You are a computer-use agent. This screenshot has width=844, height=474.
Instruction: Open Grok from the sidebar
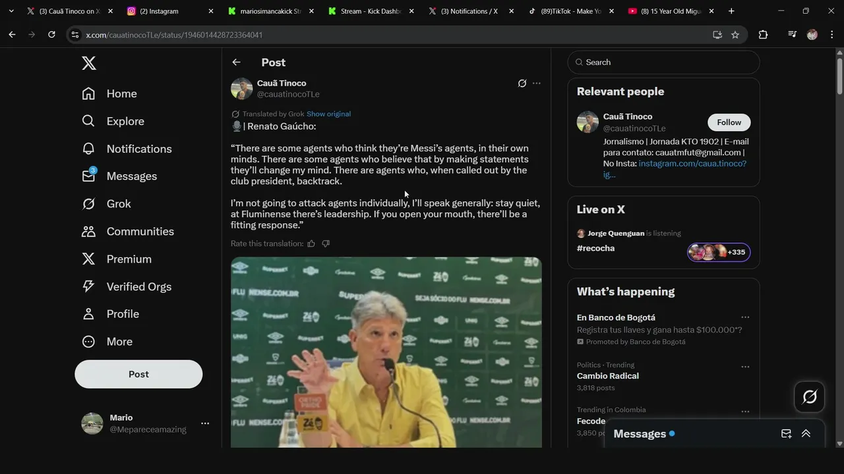click(x=106, y=204)
